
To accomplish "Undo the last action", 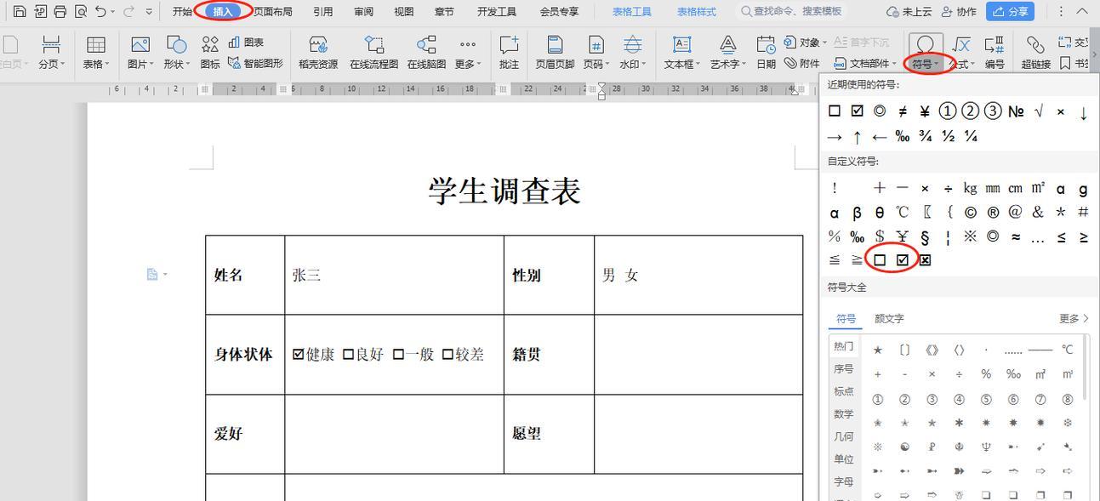I will coord(101,12).
